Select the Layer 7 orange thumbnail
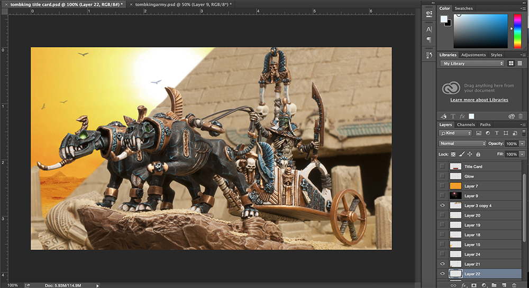Screen dimensions: 529x288 [x=456, y=186]
